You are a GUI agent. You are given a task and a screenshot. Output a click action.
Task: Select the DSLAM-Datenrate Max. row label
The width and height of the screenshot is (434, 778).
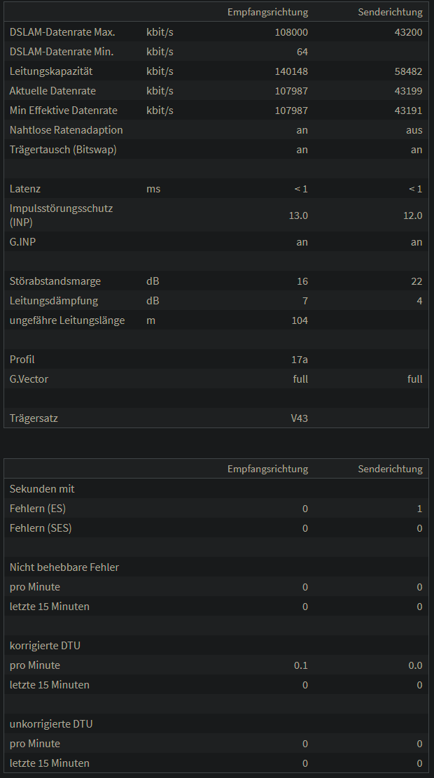62,32
